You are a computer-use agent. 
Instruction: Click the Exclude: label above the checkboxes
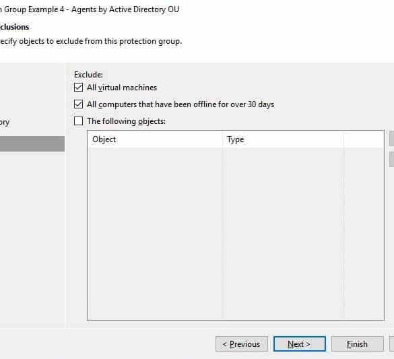point(88,75)
